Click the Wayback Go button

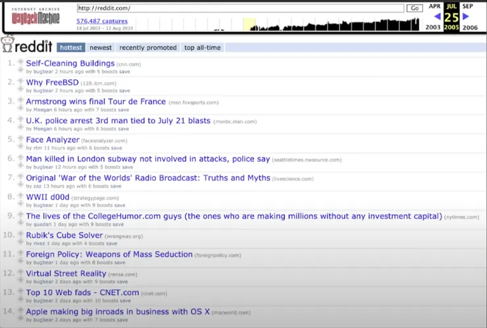pyautogui.click(x=415, y=8)
